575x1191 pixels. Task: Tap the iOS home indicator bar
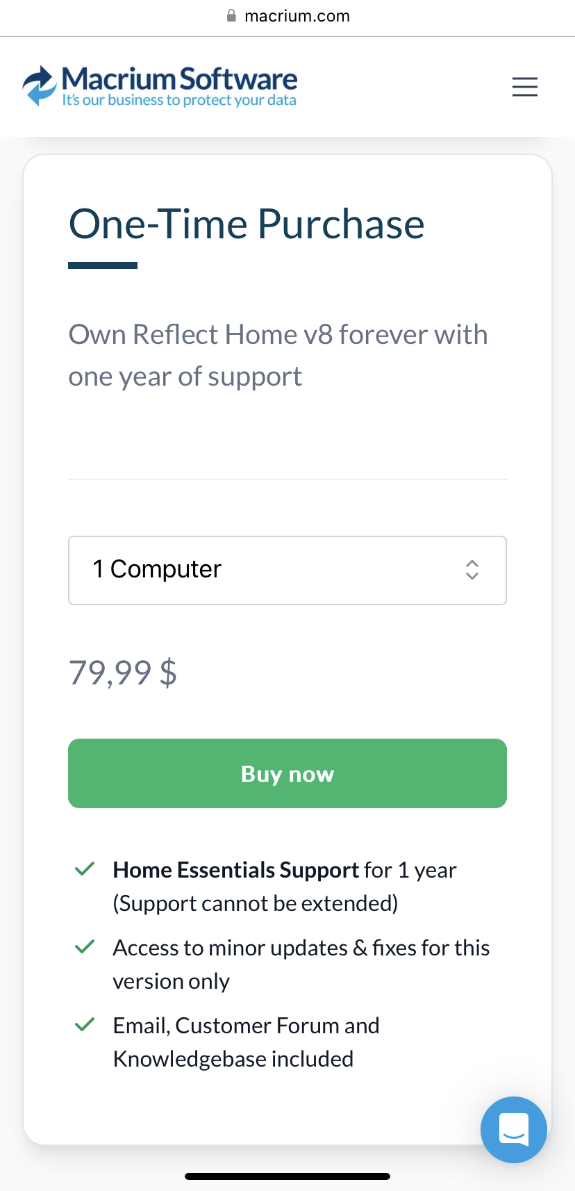[x=287, y=1176]
